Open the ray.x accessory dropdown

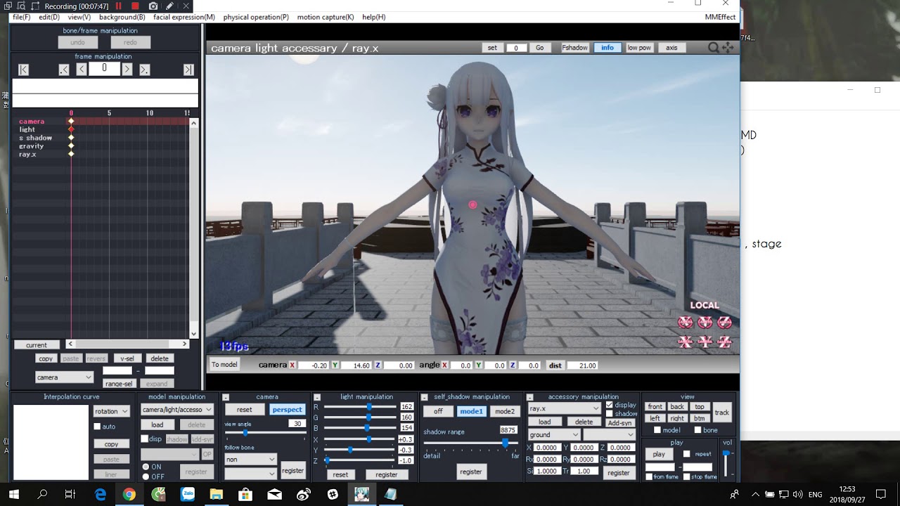coord(565,408)
